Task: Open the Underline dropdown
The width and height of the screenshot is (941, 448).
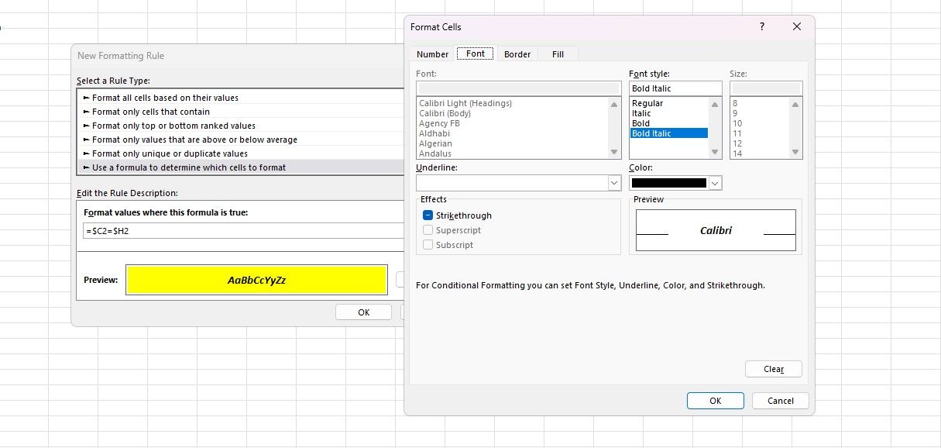Action: (615, 182)
